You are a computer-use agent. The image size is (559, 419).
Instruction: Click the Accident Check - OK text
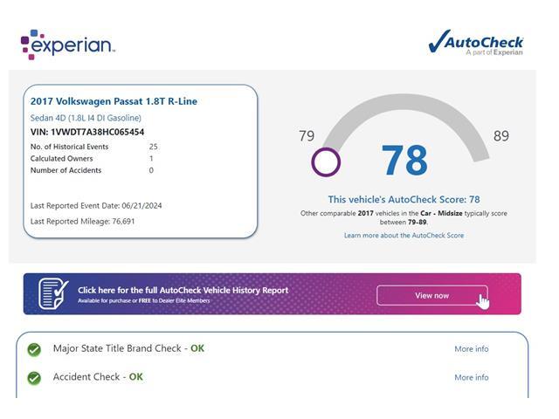click(x=98, y=376)
